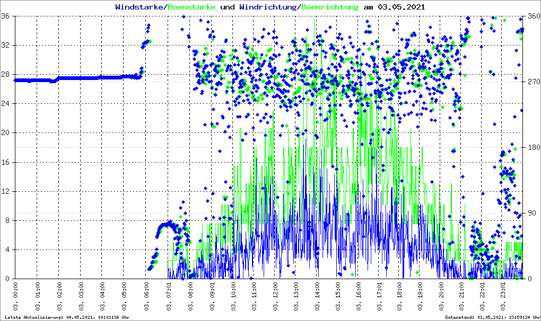Image resolution: width=541 pixels, height=321 pixels.
Task: Click the time label '03. 09:01'
Action: pyautogui.click(x=212, y=296)
